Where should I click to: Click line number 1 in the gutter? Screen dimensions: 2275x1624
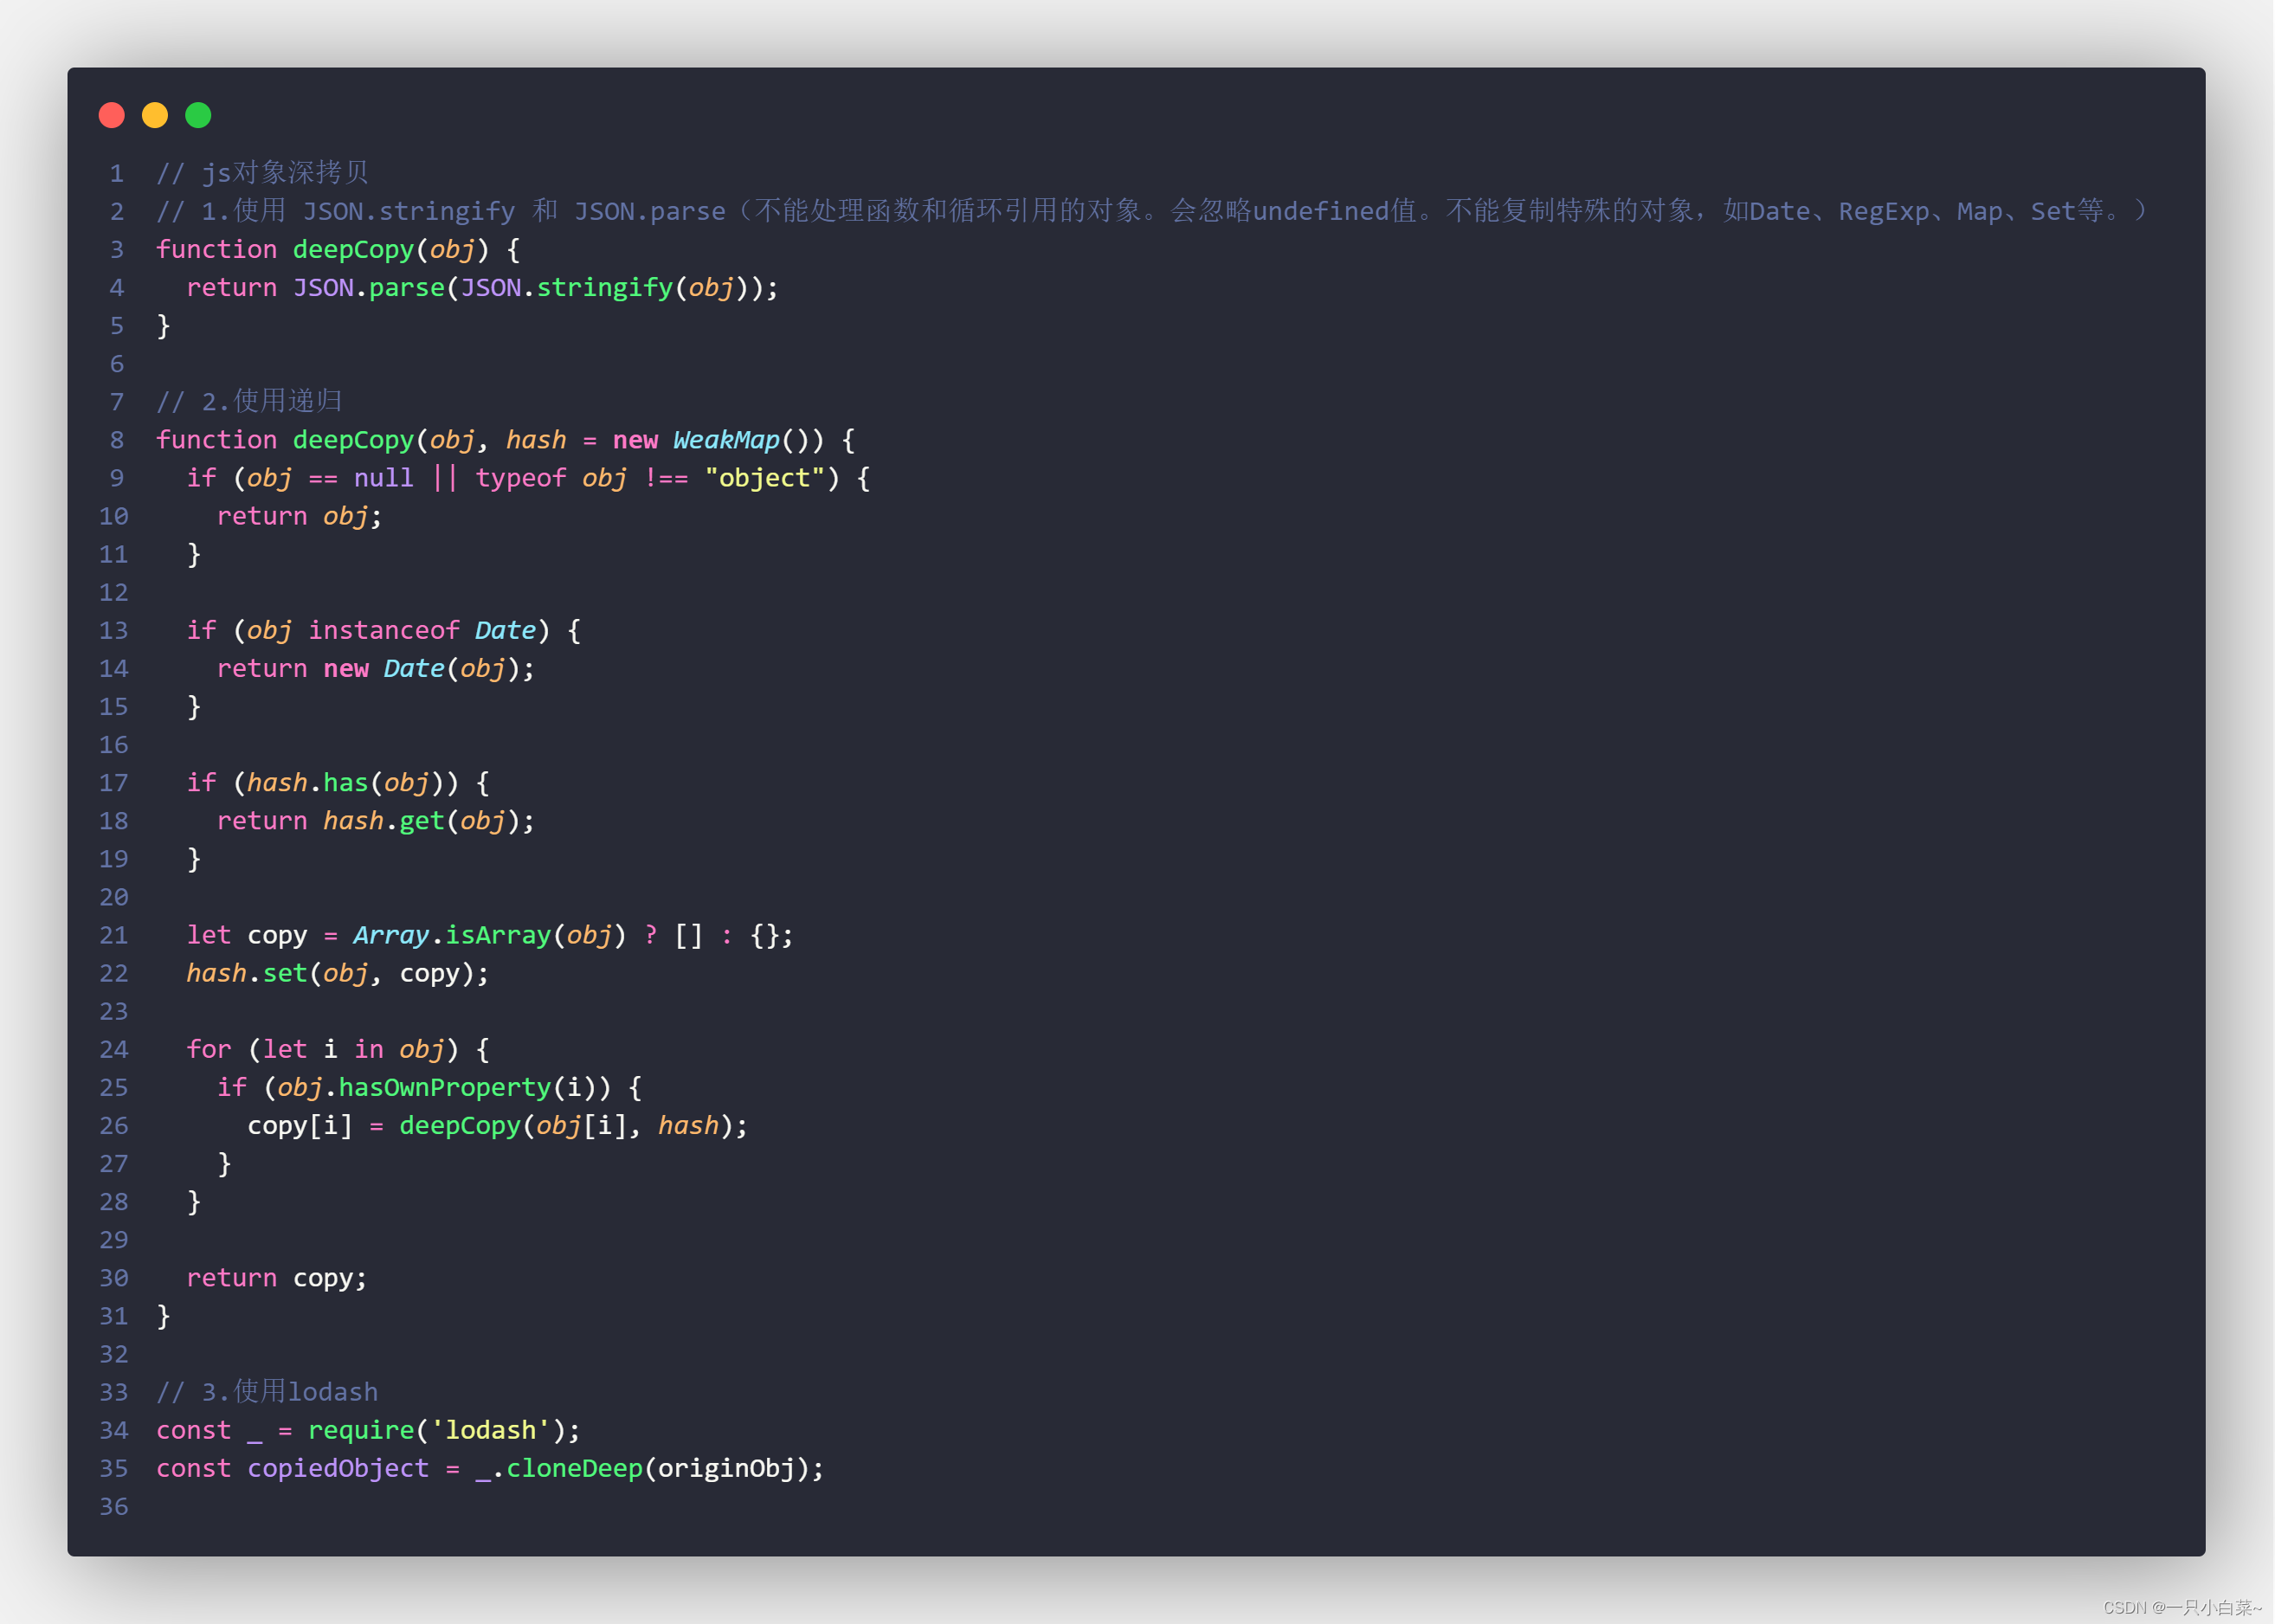pyautogui.click(x=117, y=173)
